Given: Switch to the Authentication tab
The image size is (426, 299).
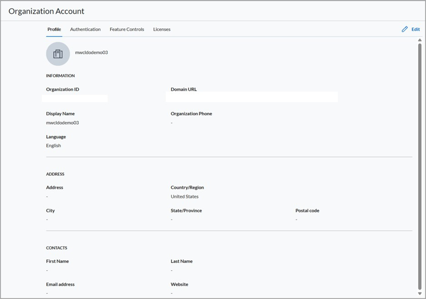Looking at the screenshot, I should click(85, 29).
